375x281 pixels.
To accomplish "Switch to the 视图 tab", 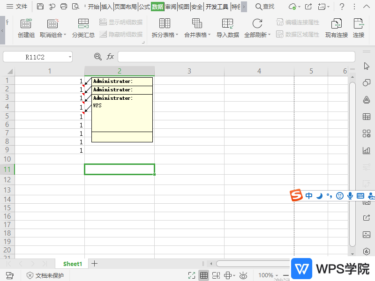I will point(184,7).
